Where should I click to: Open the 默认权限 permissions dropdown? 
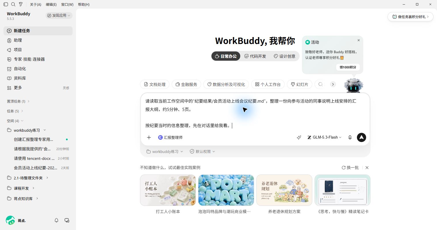click(x=203, y=152)
